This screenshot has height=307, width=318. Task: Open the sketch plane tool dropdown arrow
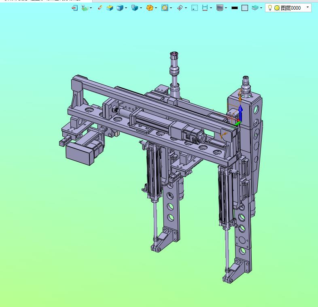(91, 8)
